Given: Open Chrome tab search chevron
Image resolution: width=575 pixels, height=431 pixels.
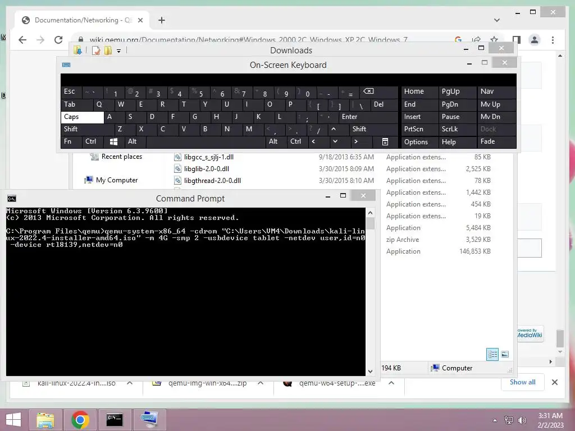Looking at the screenshot, I should [x=497, y=20].
